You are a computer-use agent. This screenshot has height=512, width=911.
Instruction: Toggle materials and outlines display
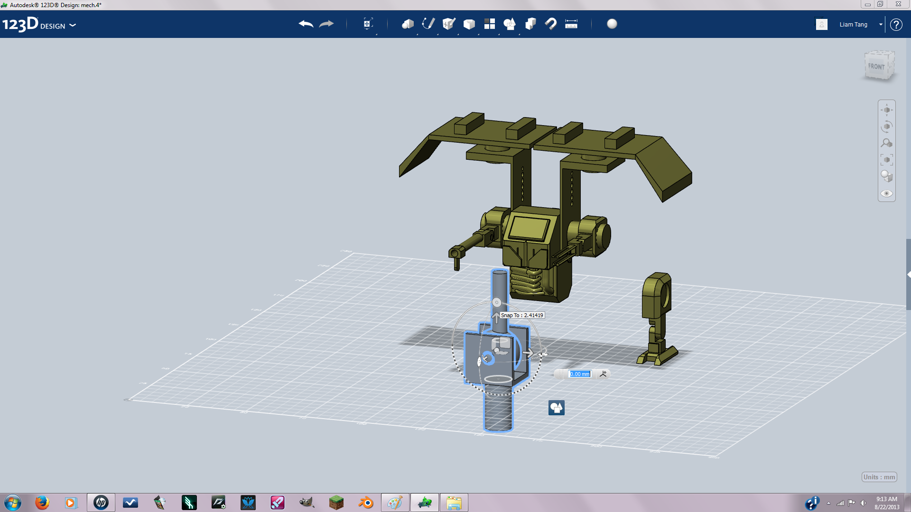pyautogui.click(x=886, y=176)
